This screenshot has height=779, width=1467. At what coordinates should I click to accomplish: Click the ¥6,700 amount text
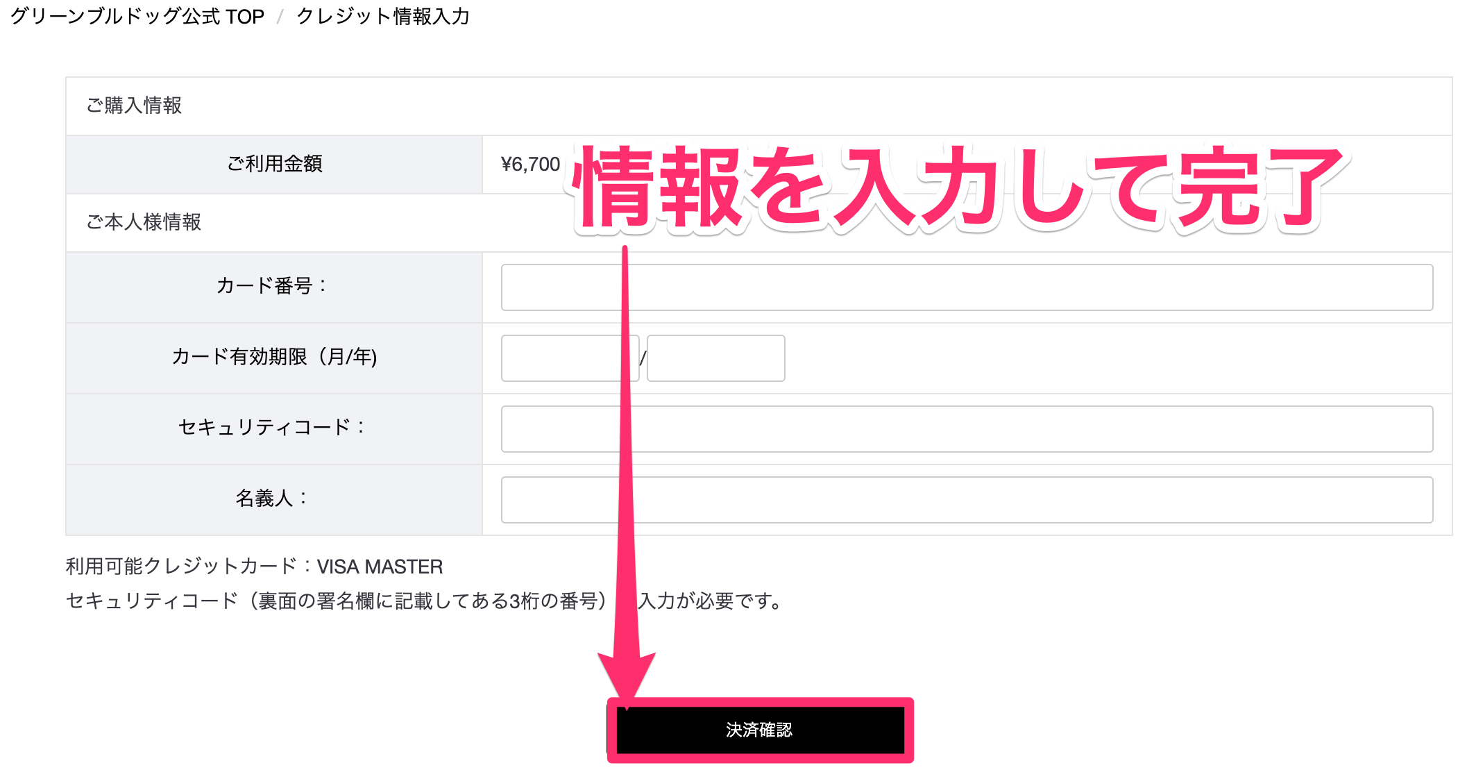tap(529, 164)
